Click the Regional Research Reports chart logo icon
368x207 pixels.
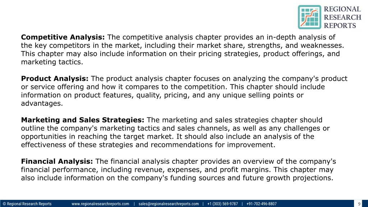[x=309, y=17]
